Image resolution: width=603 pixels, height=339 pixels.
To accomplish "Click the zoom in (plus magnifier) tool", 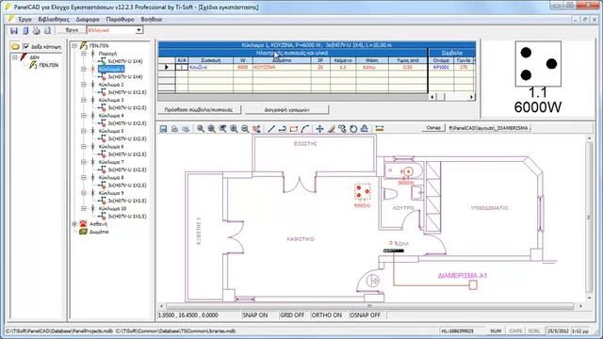I will [234, 129].
